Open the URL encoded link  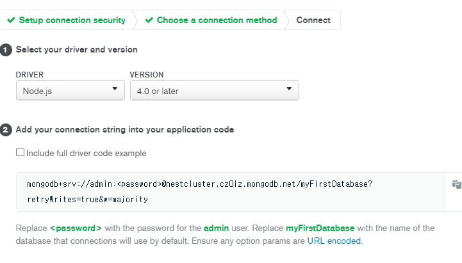[x=334, y=241]
